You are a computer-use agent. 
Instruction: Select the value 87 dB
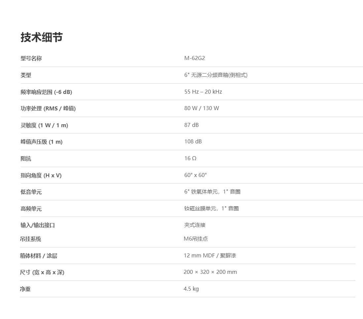point(191,125)
